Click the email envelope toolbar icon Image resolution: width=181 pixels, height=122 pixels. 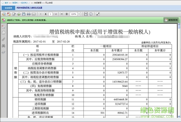[33, 14]
